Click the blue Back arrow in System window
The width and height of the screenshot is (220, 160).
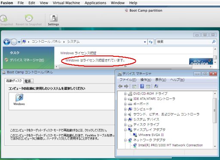tap(6, 42)
